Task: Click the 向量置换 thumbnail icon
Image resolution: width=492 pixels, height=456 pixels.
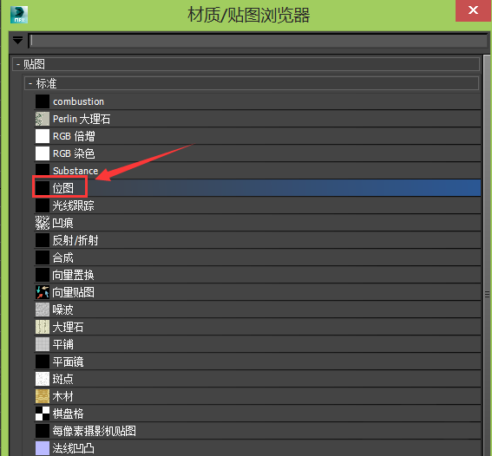Action: tap(43, 275)
